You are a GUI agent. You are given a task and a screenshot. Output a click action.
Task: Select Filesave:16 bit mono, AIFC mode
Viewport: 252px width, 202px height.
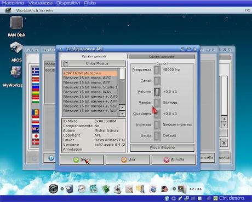click(90, 78)
